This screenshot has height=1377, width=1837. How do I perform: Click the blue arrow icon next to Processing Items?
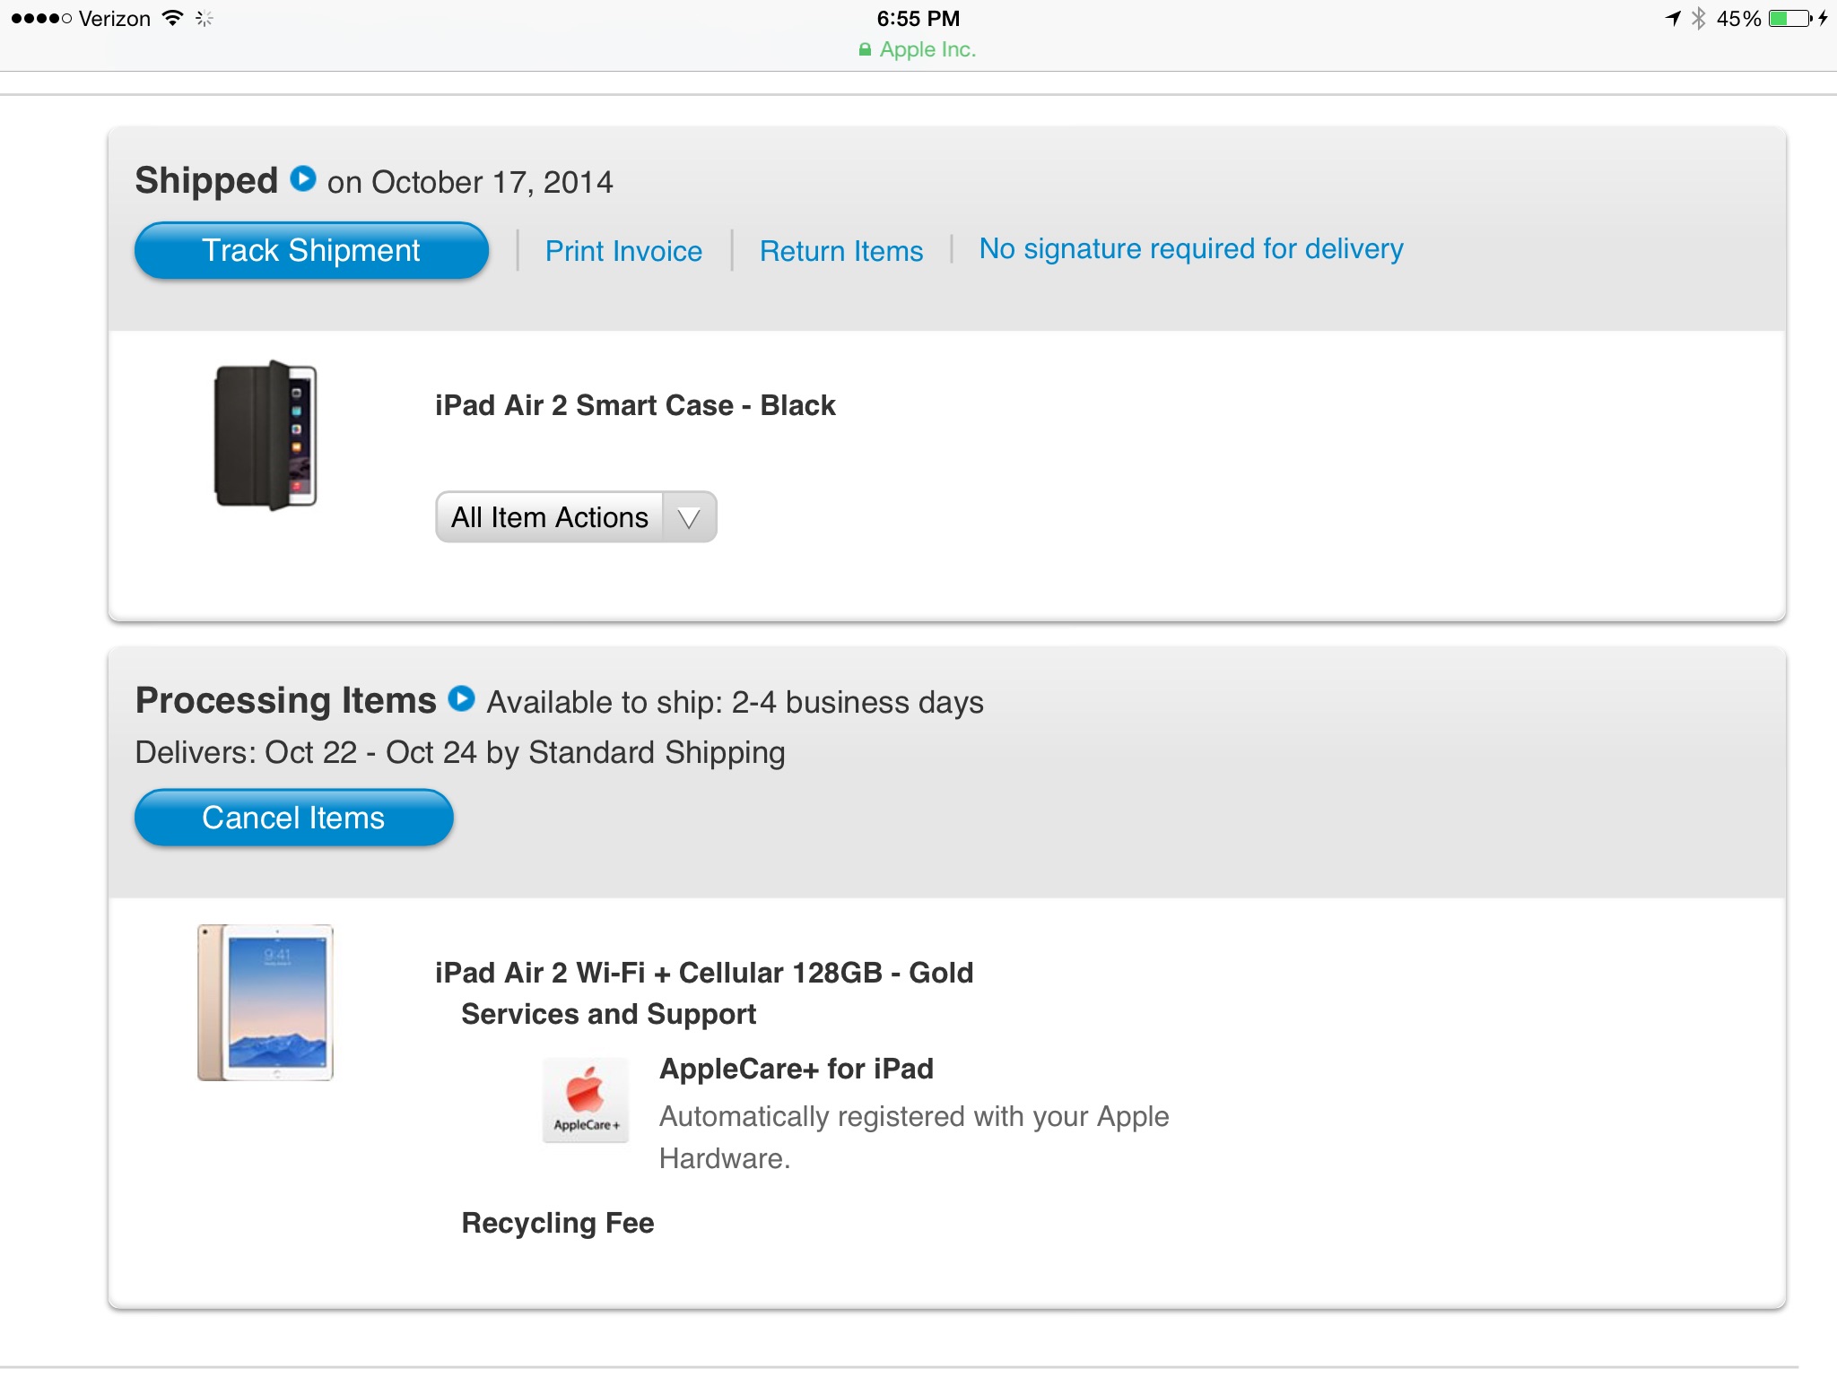[x=461, y=698]
